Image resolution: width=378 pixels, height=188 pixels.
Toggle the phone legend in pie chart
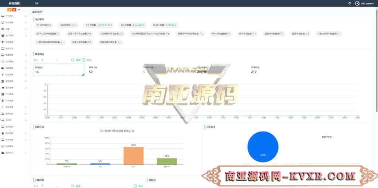click(327, 137)
